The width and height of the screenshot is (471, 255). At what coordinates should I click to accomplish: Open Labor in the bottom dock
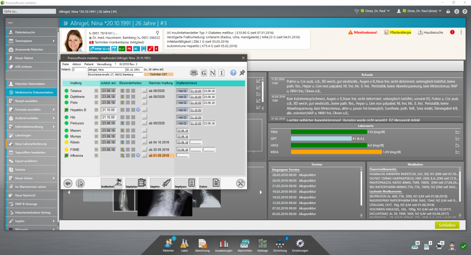184,244
